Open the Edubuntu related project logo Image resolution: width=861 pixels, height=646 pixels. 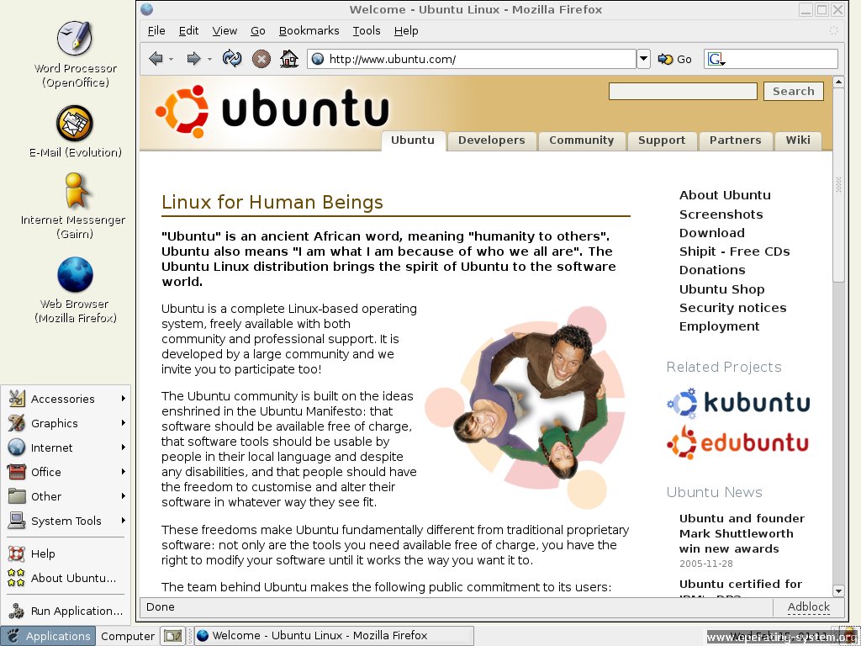738,442
